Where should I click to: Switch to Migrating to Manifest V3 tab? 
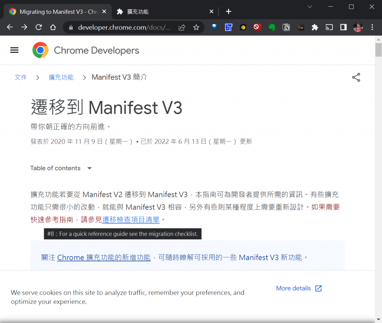(57, 12)
